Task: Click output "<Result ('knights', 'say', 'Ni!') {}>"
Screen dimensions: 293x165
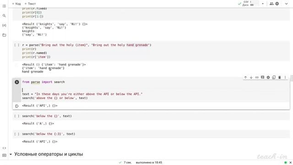Action: pyautogui.click(x=55, y=24)
